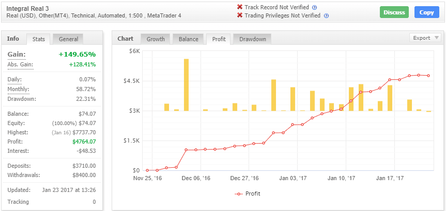This screenshot has height=211, width=446.
Task: Click help icon beside Trading Privileges Not Verified
Action: [x=326, y=15]
